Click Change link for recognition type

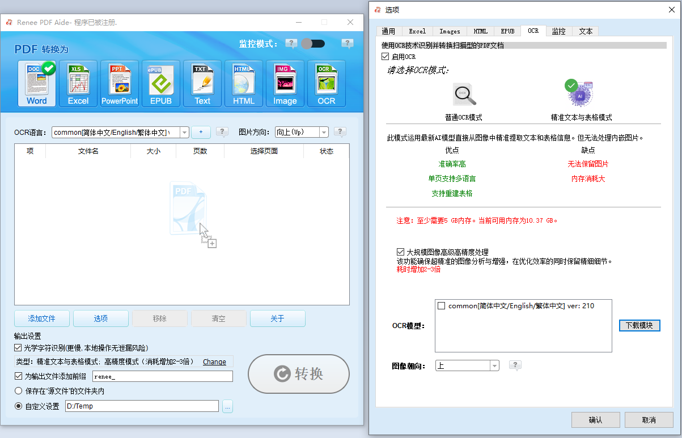click(x=214, y=362)
